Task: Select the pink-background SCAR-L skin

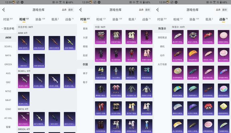Action: [x=24, y=81]
